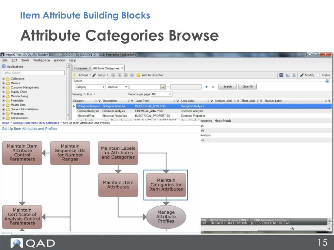Open Maintain Labels for Attributes and Categories
Viewport: 334px width, 250px height.
tap(118, 153)
